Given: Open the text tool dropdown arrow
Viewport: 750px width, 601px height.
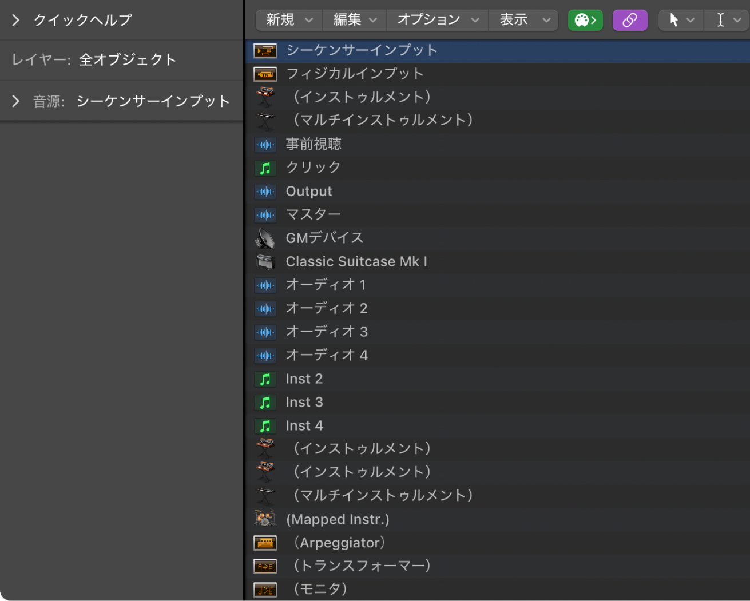Looking at the screenshot, I should (x=737, y=19).
